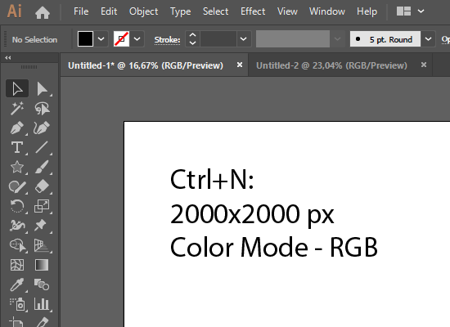The width and height of the screenshot is (450, 327).
Task: Select the Type tool
Action: [x=17, y=147]
